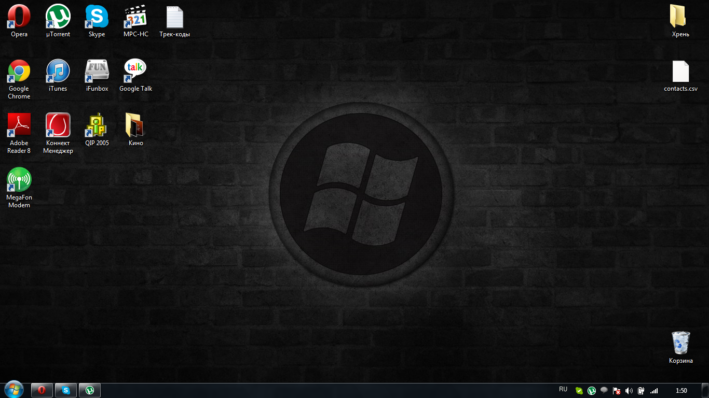The image size is (709, 398).
Task: Open the Action Center flag icon
Action: [617, 391]
